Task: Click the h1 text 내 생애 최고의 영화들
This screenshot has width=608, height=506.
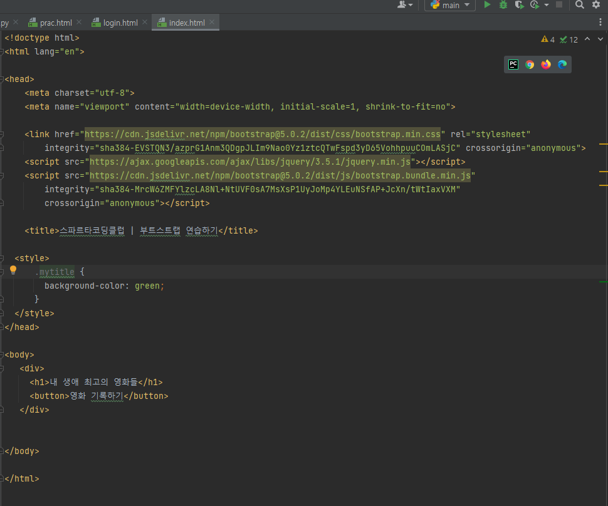Action: pos(94,382)
